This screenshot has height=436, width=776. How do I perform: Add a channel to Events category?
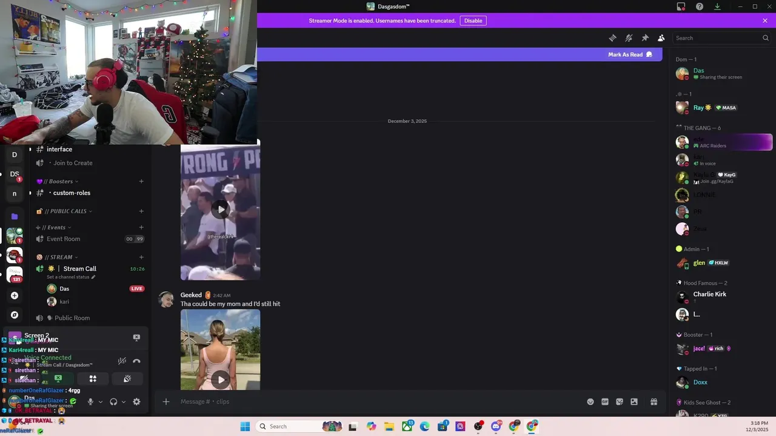click(x=141, y=228)
